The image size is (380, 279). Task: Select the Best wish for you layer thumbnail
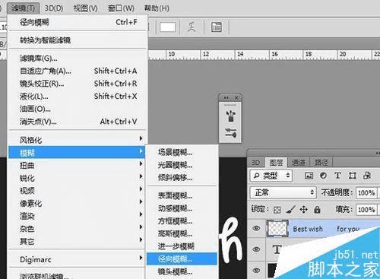pos(277,228)
